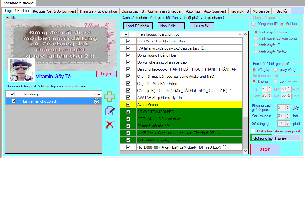
Task: Increase the 'Từ' minutes stepper (30)
Action: pos(289,88)
